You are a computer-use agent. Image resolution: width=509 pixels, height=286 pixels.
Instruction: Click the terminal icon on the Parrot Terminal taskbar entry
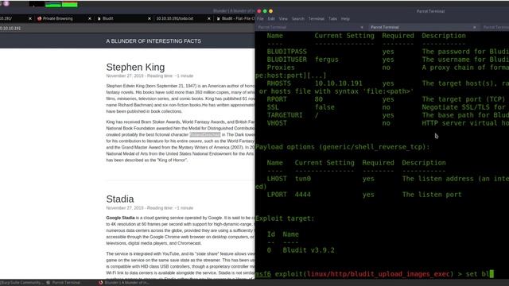pos(49,283)
